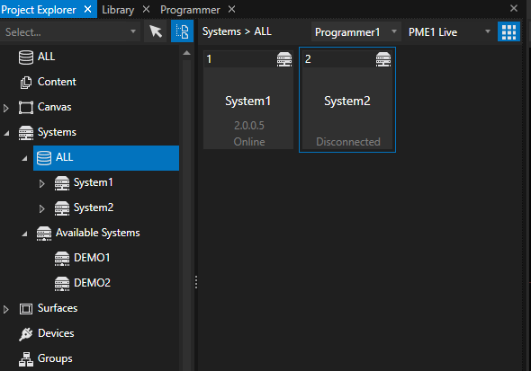This screenshot has height=371, width=531.
Task: Switch to the Project Explorer tab
Action: 39,10
